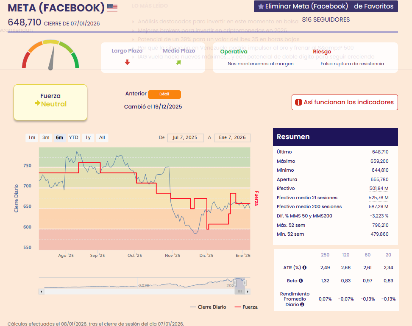Select the YTD chart range
Screen dimensions: 412x326
pyautogui.click(x=74, y=137)
